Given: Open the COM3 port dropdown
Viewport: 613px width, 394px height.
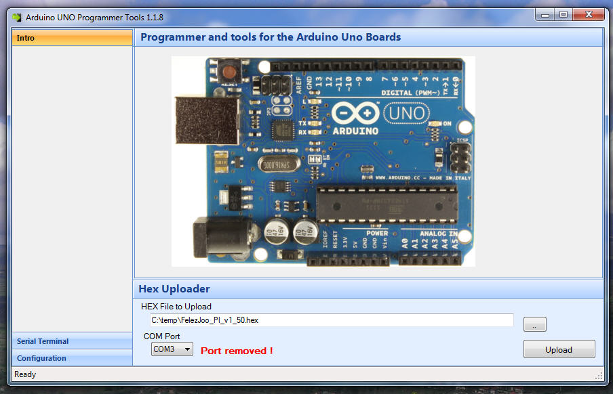Looking at the screenshot, I should click(172, 349).
